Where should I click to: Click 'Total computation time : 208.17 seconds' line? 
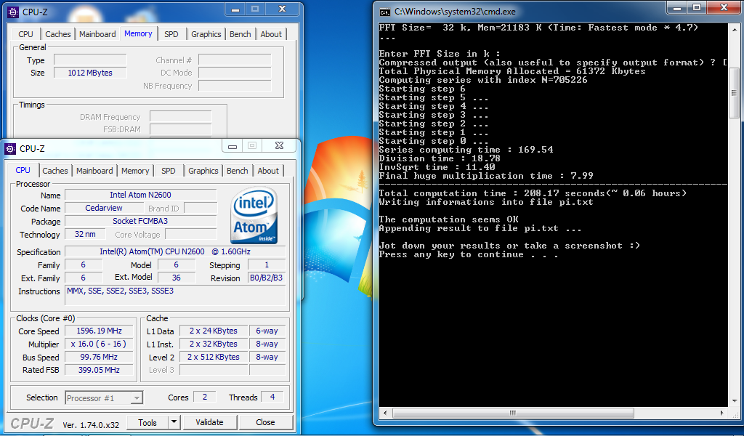(x=533, y=193)
